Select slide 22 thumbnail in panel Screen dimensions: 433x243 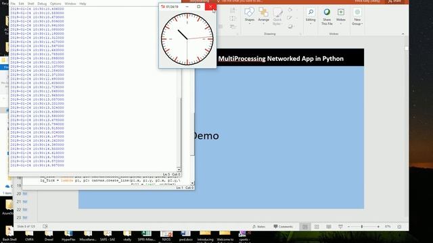coord(25,210)
